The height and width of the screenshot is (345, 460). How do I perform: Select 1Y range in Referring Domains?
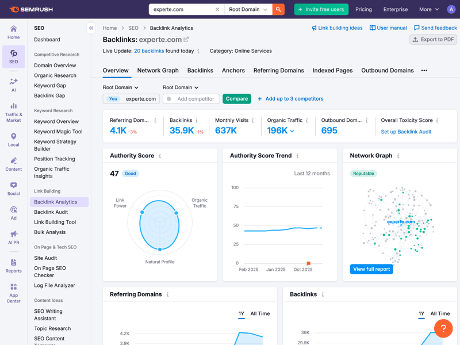pyautogui.click(x=241, y=313)
